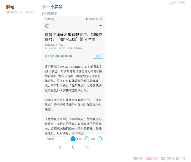This screenshot has height=162, width=191.
Task: Vote XX on this post
Action: (163, 159)
